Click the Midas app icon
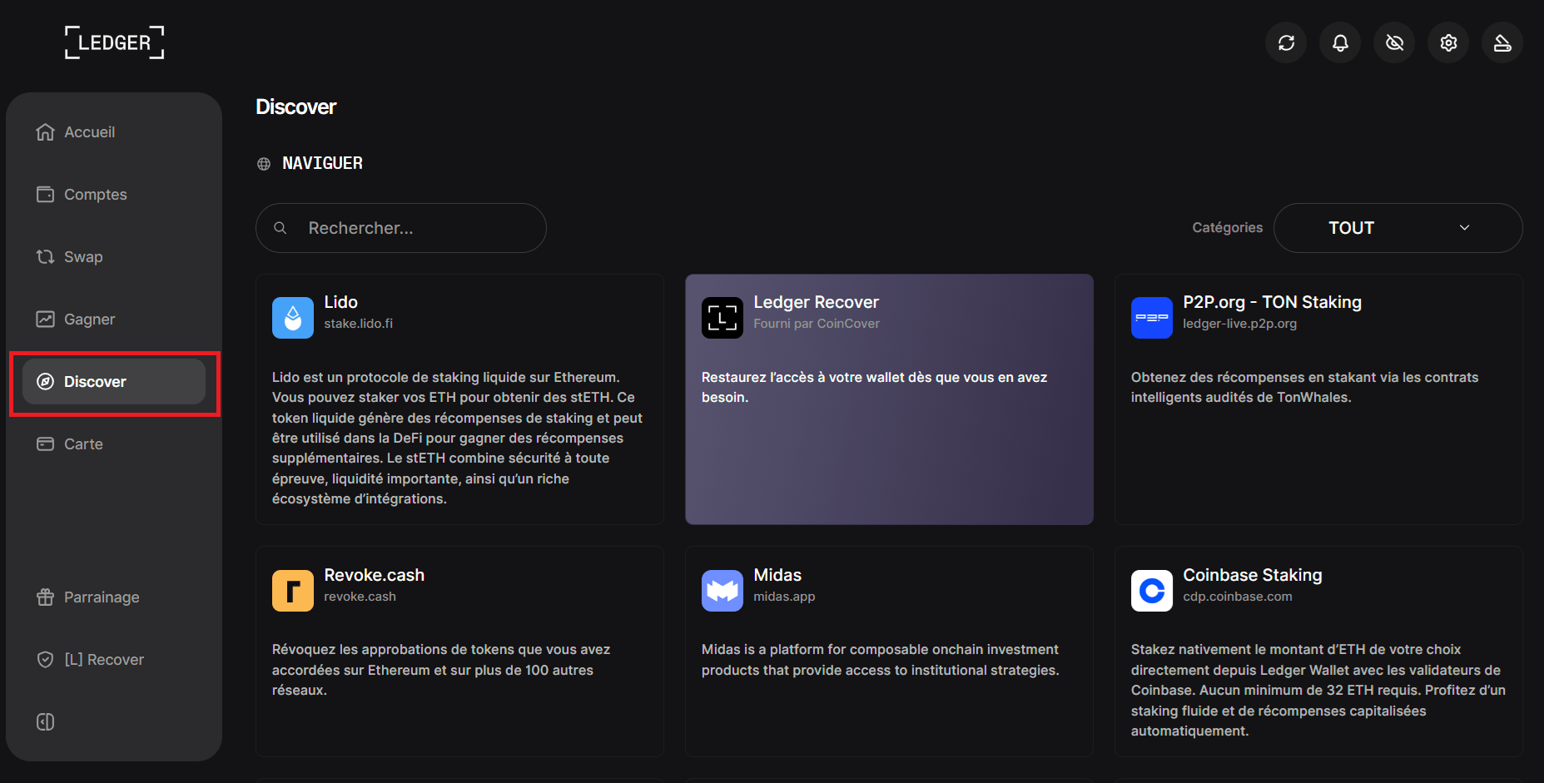Viewport: 1544px width, 783px height. (722, 591)
